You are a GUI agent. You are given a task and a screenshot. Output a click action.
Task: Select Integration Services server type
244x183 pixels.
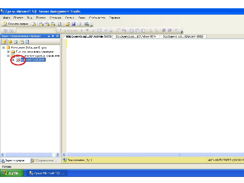[27, 42]
